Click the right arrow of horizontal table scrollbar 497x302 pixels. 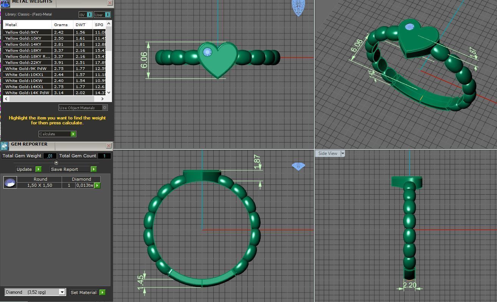pyautogui.click(x=103, y=99)
